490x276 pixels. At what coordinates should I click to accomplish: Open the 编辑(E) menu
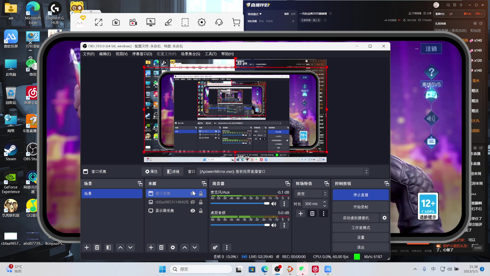tap(105, 54)
